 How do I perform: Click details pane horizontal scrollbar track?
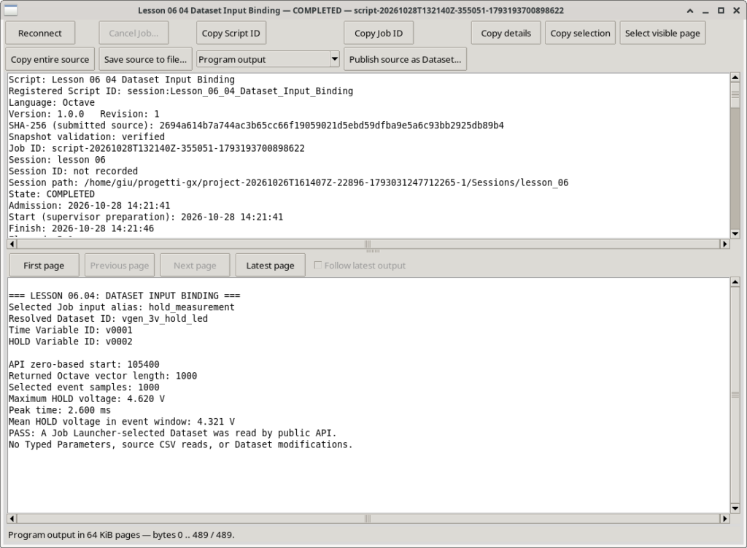point(368,244)
